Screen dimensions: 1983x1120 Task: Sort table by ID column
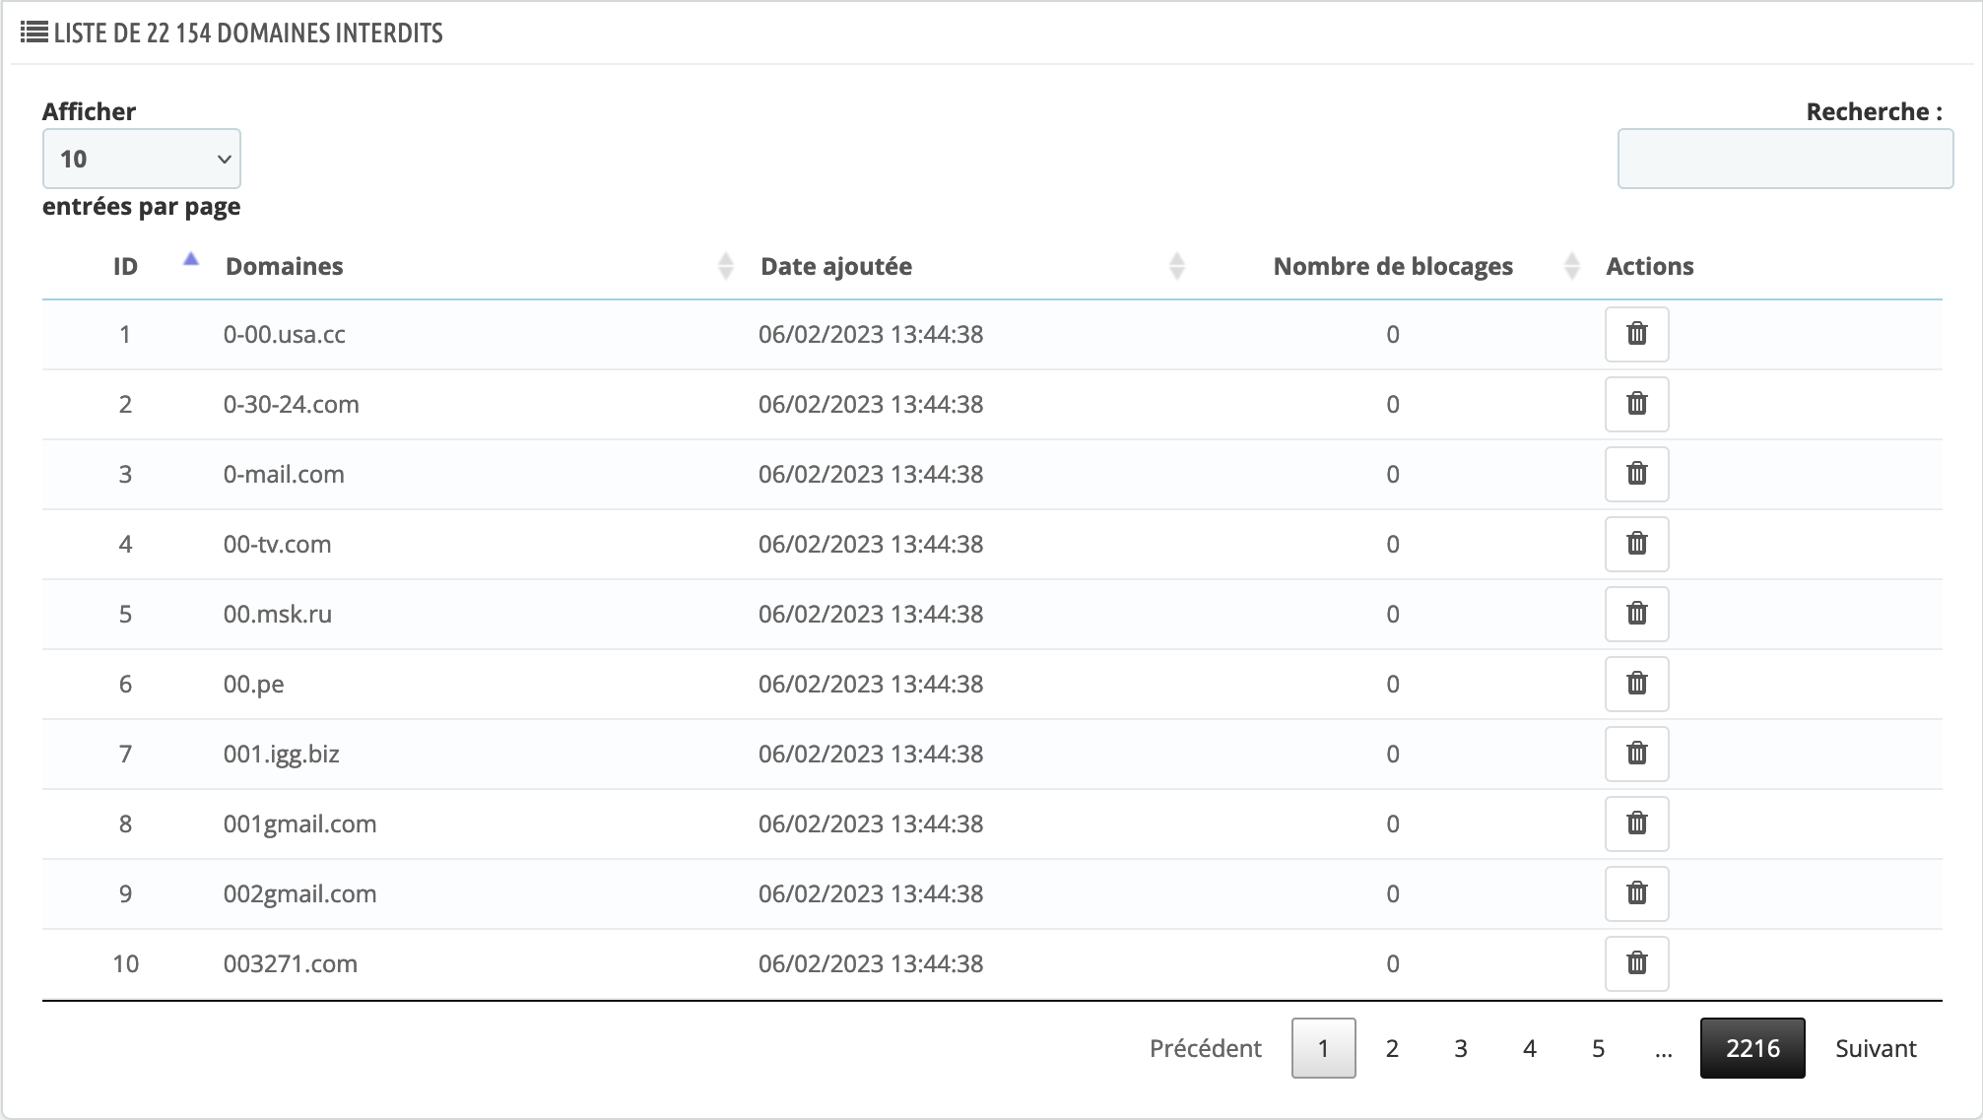[x=125, y=266]
